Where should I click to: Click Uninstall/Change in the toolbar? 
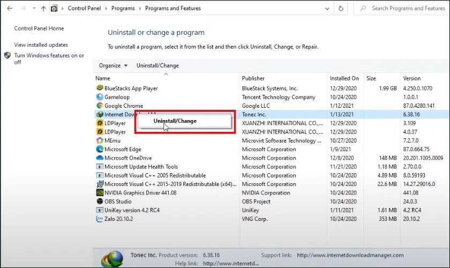pyautogui.click(x=157, y=65)
